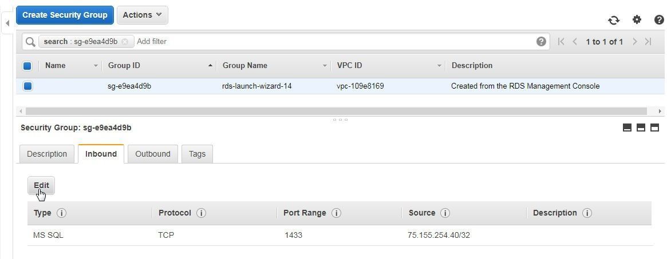Open the settings gear icon
This screenshot has height=259, width=667.
tap(637, 19)
